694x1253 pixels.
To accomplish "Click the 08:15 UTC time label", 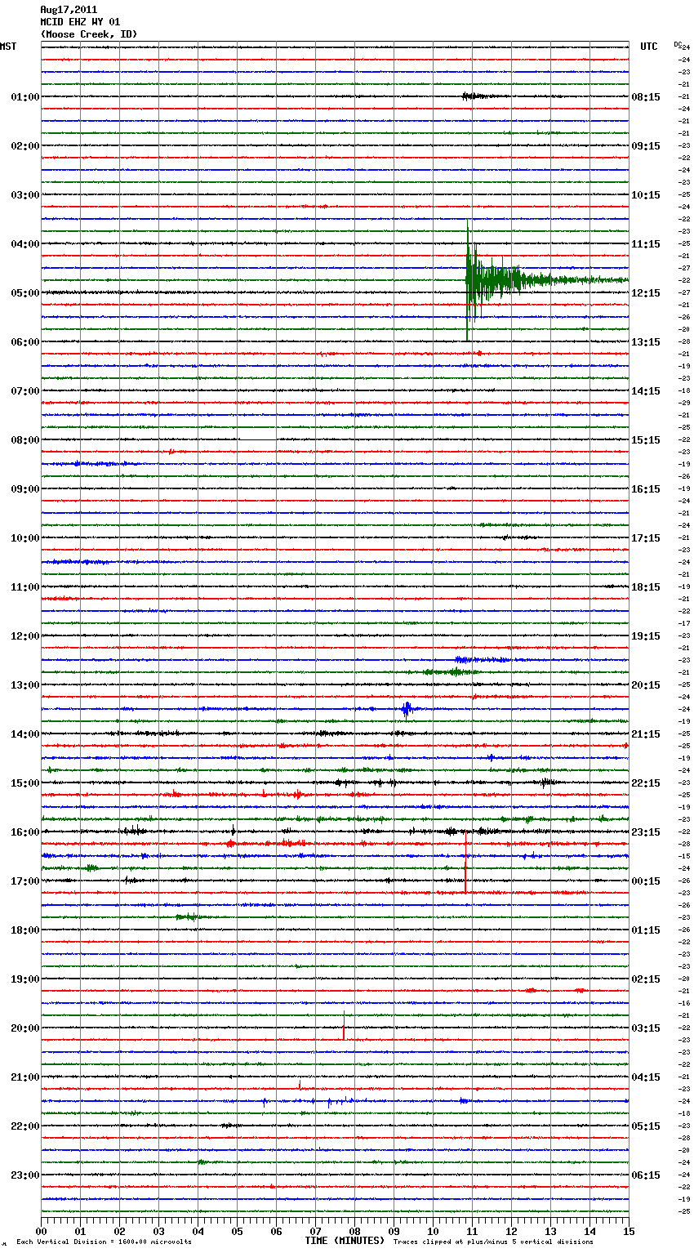I will click(646, 97).
